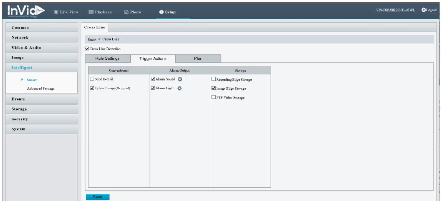Toggle Cross Line Detection checkbox
442x202 pixels.
pos(87,49)
